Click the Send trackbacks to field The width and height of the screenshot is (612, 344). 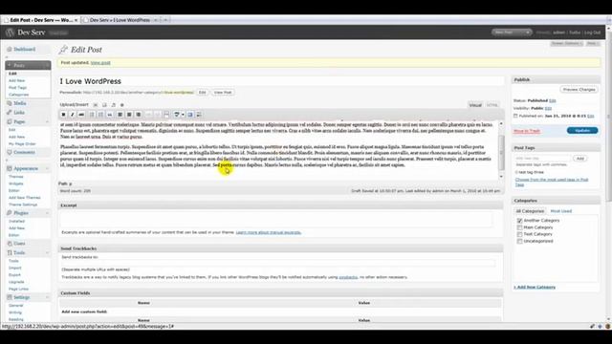click(278, 264)
